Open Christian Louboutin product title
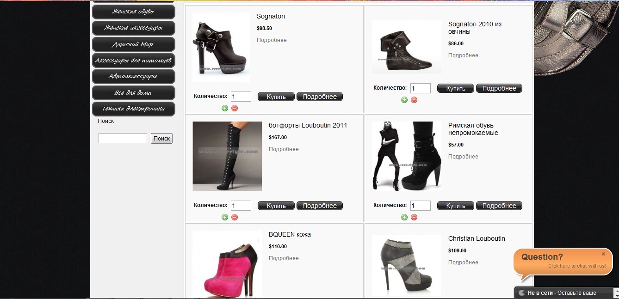The image size is (619, 299). click(477, 238)
